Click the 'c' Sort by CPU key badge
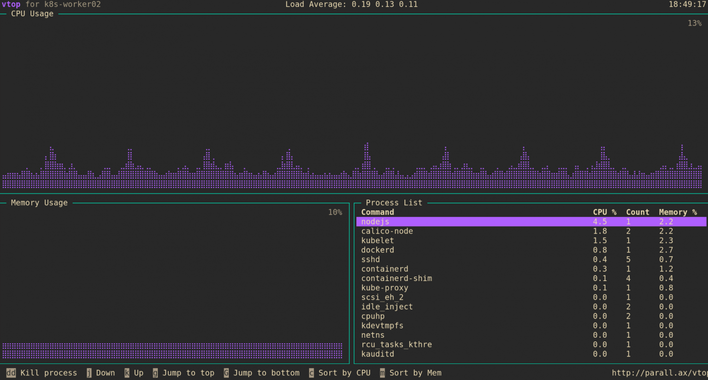This screenshot has height=380, width=708. (311, 373)
